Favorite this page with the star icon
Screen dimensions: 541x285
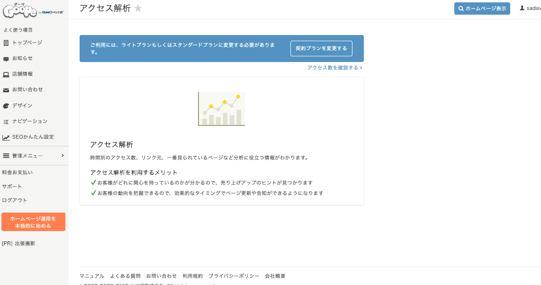pyautogui.click(x=138, y=8)
